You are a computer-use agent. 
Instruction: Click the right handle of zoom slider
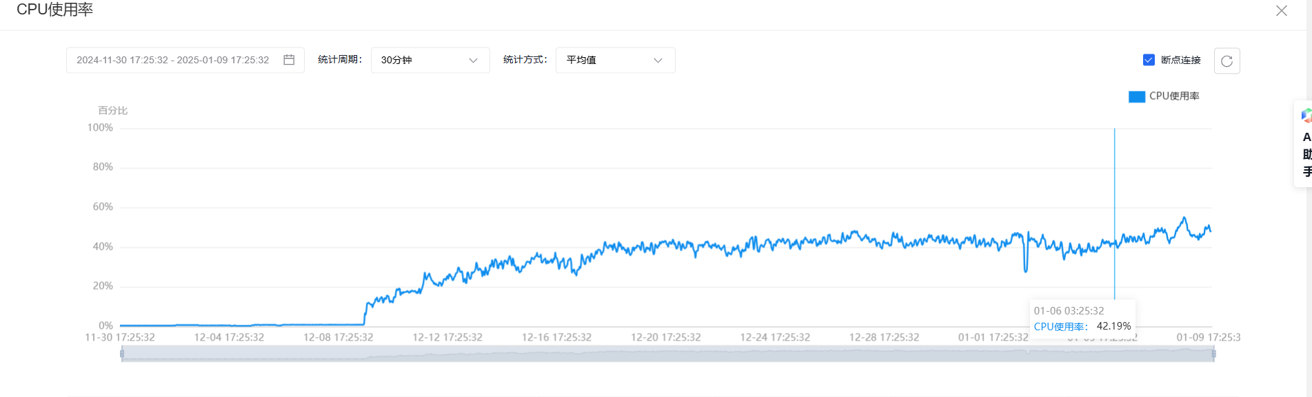click(x=1213, y=354)
